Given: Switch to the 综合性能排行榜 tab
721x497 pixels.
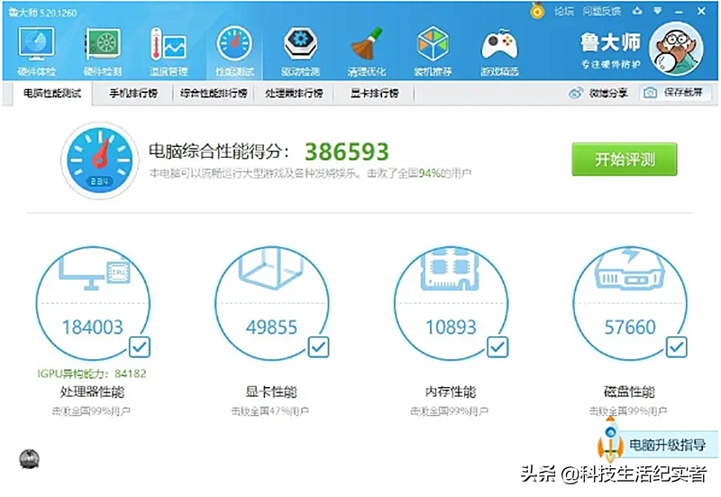Looking at the screenshot, I should [214, 93].
